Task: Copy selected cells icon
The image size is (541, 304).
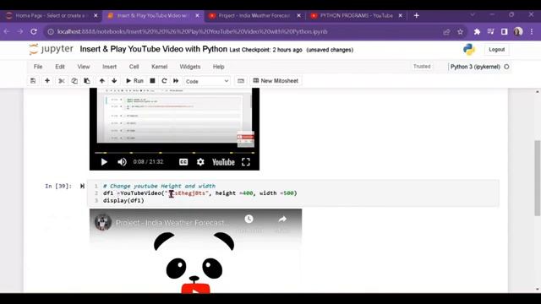Action: pyautogui.click(x=74, y=81)
